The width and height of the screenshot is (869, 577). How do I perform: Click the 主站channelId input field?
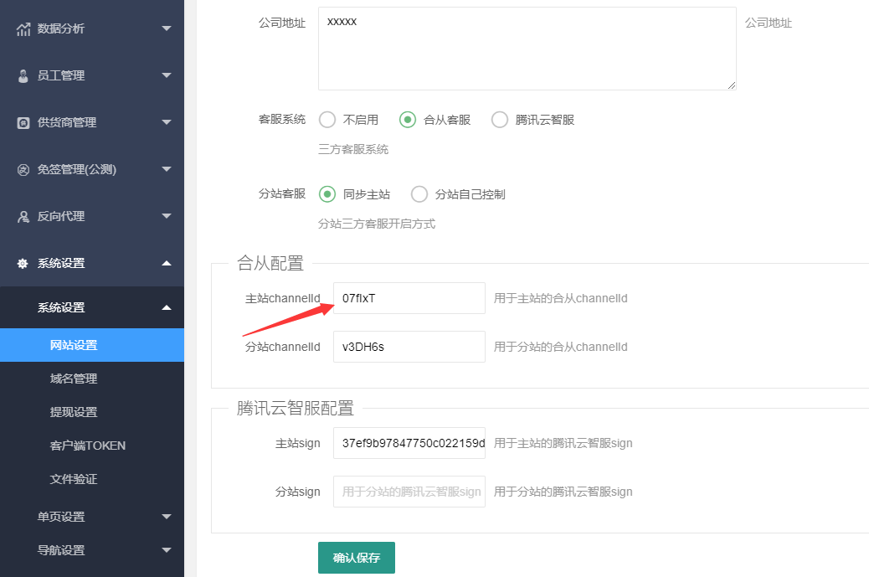tap(409, 298)
